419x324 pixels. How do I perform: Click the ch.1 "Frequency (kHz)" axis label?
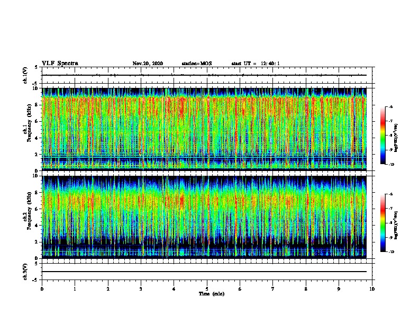pyautogui.click(x=29, y=123)
